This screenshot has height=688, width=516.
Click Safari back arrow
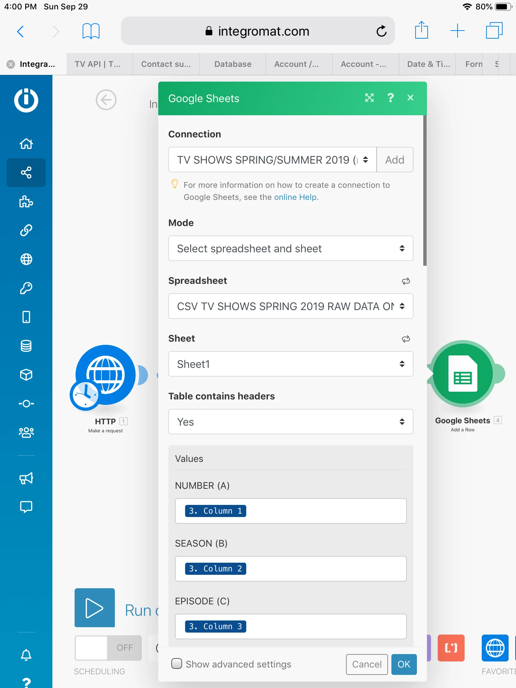[x=20, y=32]
